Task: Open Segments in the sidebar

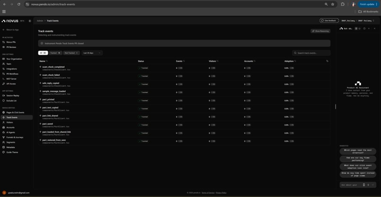Action: [x=11, y=142]
